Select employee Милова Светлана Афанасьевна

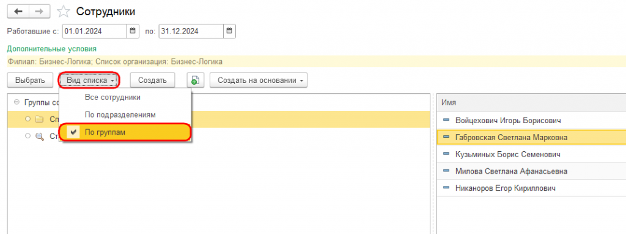(531, 171)
